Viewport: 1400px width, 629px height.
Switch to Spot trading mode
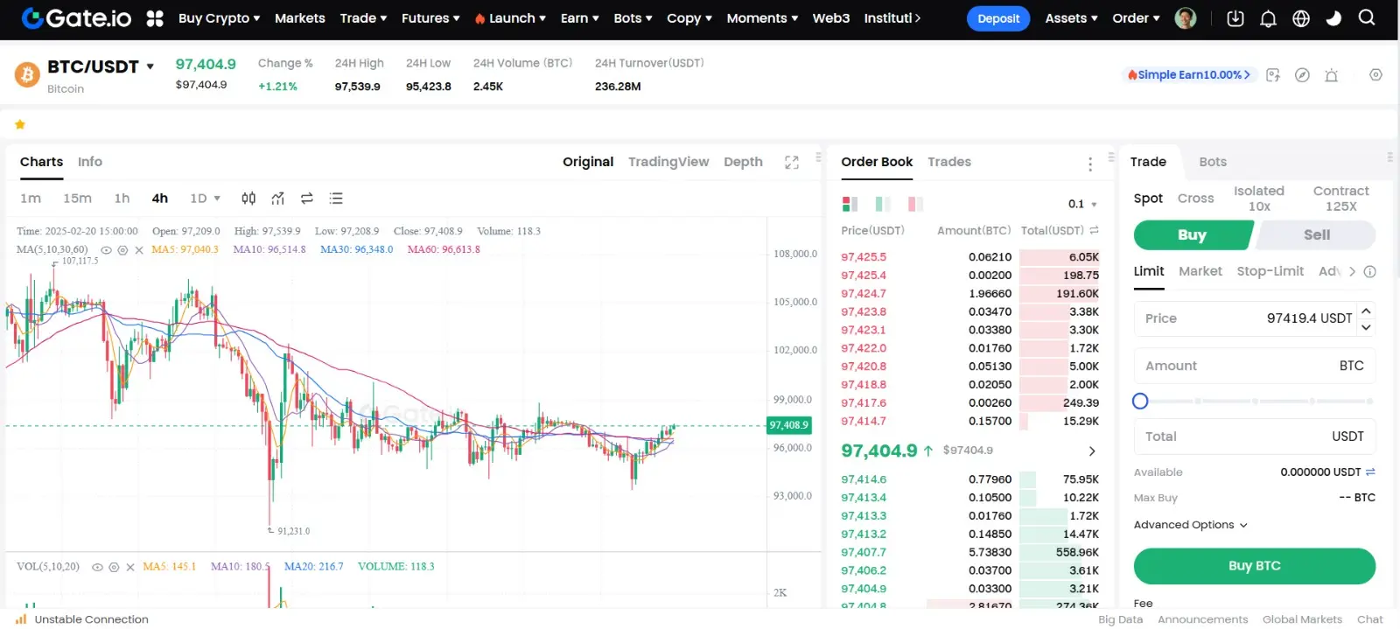(1148, 199)
